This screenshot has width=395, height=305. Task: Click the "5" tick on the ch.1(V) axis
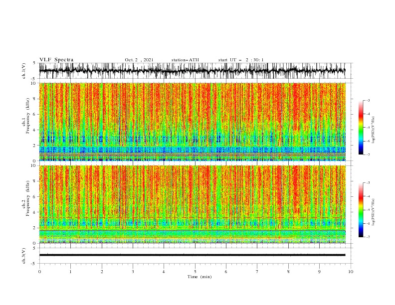click(x=34, y=63)
